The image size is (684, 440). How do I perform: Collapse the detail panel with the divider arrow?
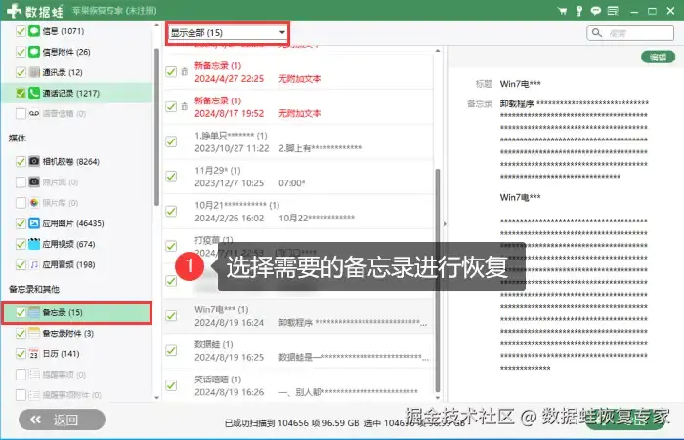point(445,224)
